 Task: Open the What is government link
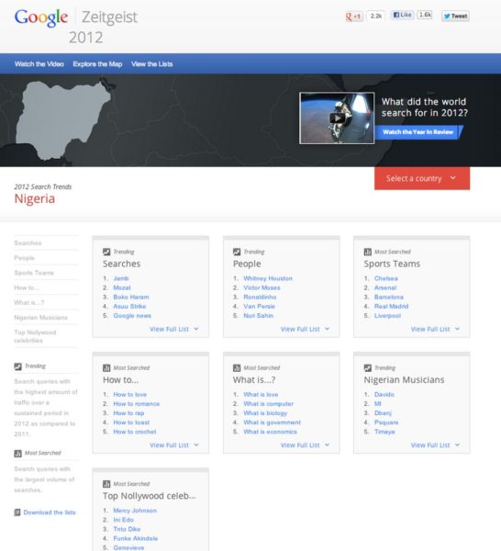[x=273, y=422]
